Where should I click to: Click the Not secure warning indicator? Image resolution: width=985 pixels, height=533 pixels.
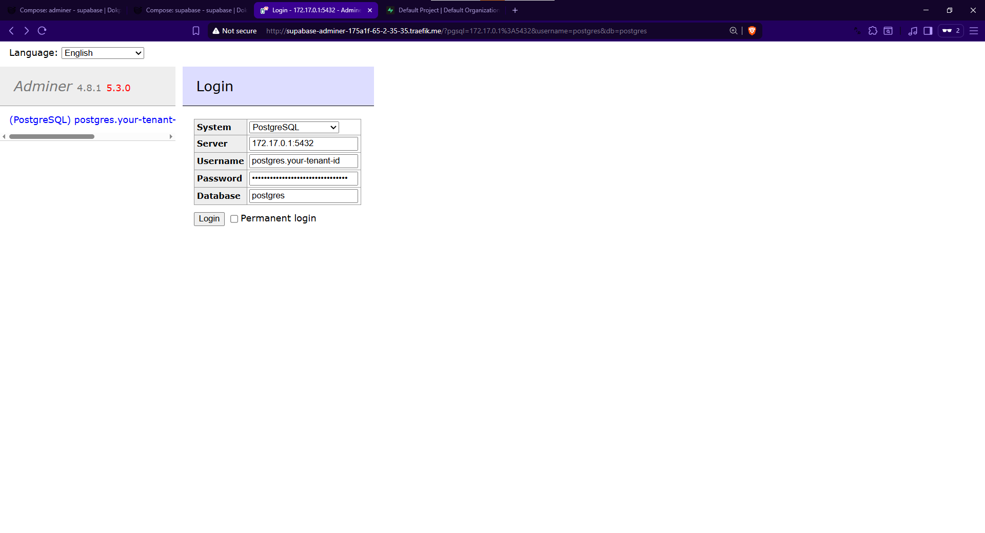click(x=234, y=31)
